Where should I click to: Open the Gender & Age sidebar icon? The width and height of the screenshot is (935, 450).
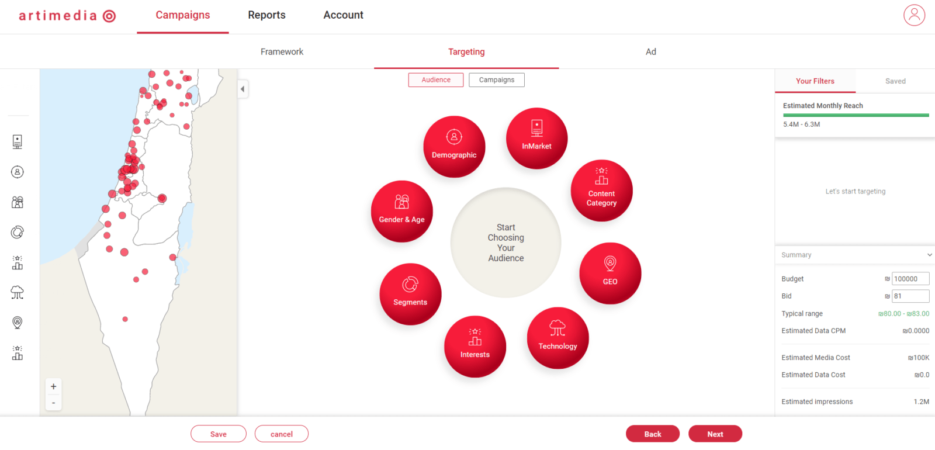click(18, 202)
